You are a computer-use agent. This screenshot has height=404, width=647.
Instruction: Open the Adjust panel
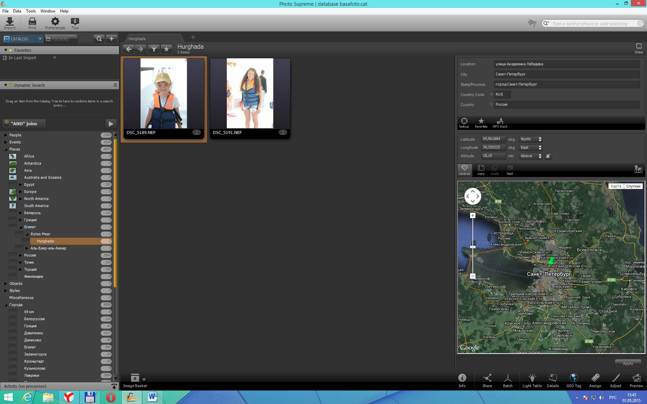click(616, 381)
